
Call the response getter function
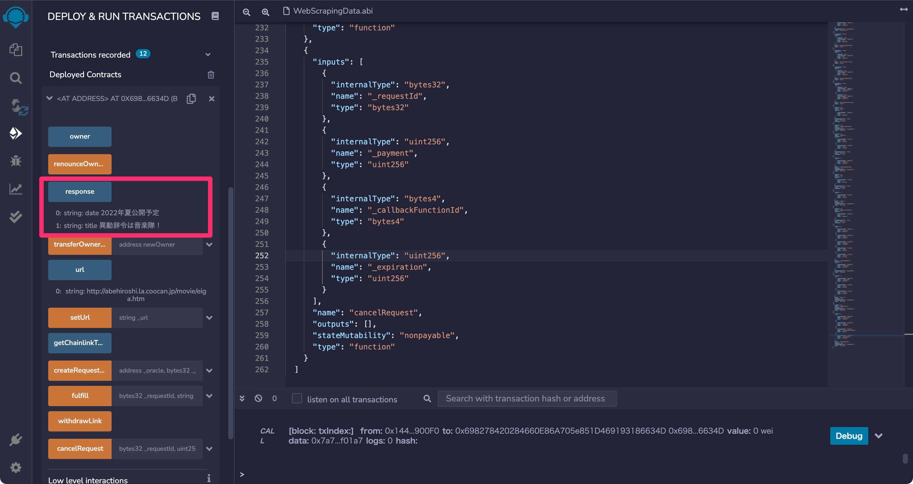point(79,192)
